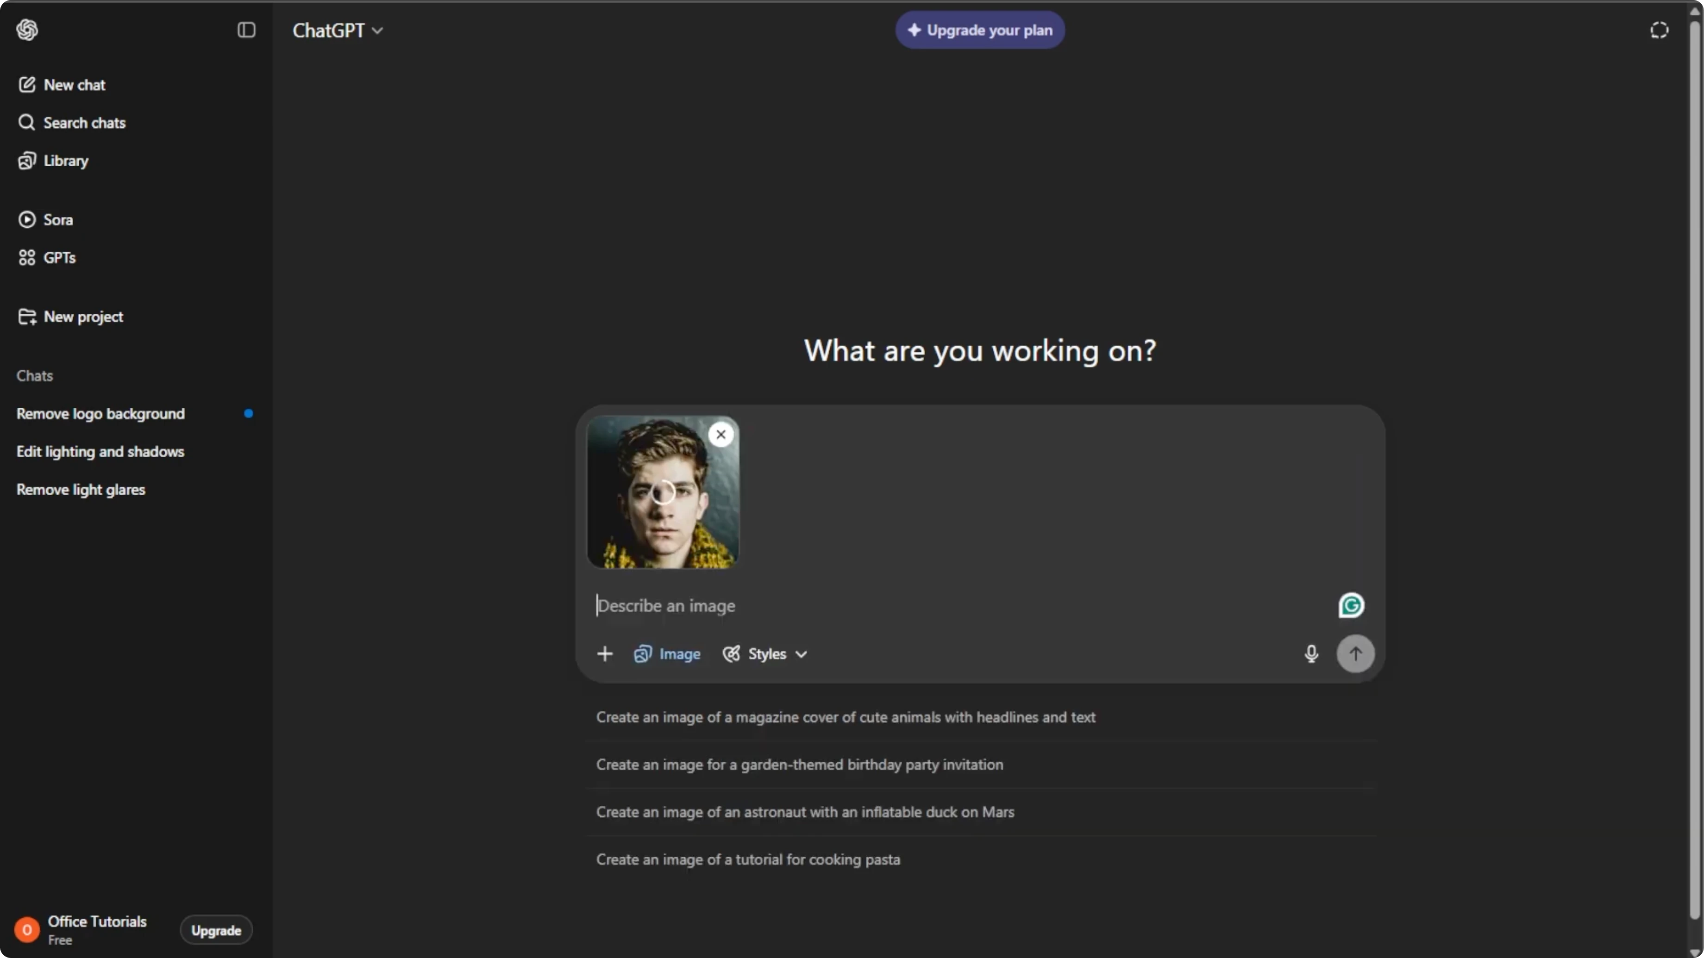The width and height of the screenshot is (1704, 958).
Task: Toggle the Image tool chip
Action: pyautogui.click(x=667, y=654)
